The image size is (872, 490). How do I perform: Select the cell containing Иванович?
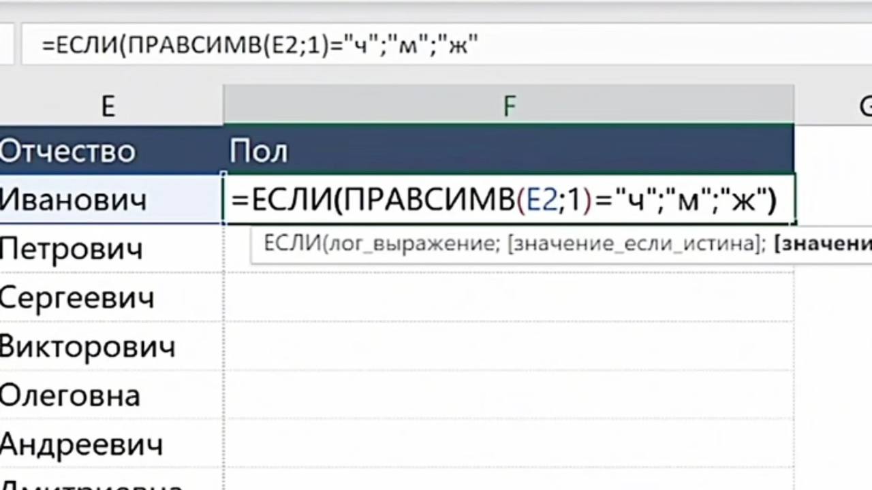pyautogui.click(x=111, y=199)
